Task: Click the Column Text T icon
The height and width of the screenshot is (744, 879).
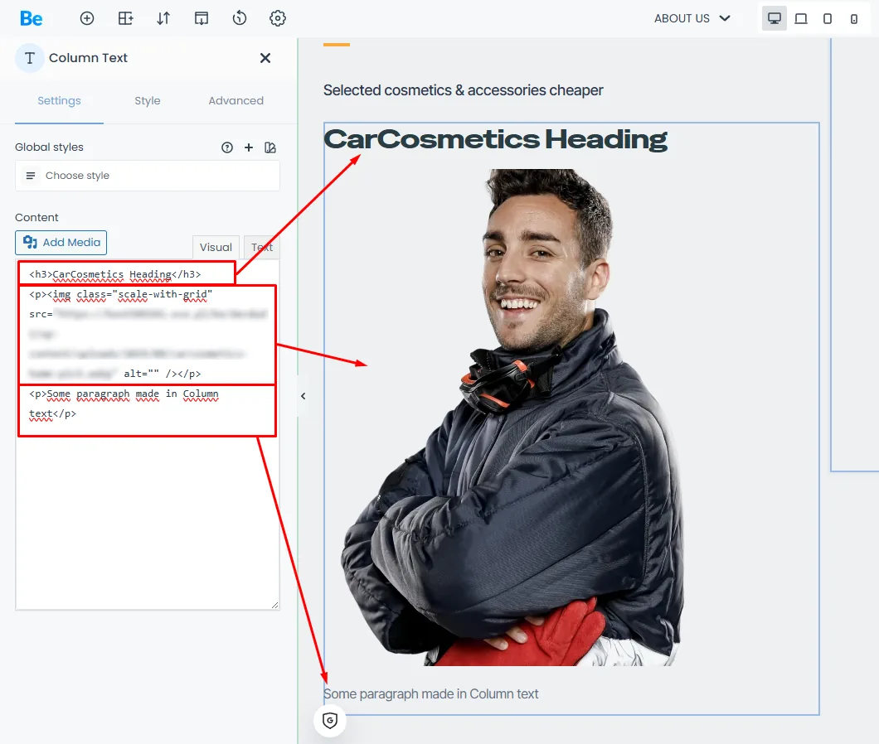Action: pyautogui.click(x=30, y=58)
